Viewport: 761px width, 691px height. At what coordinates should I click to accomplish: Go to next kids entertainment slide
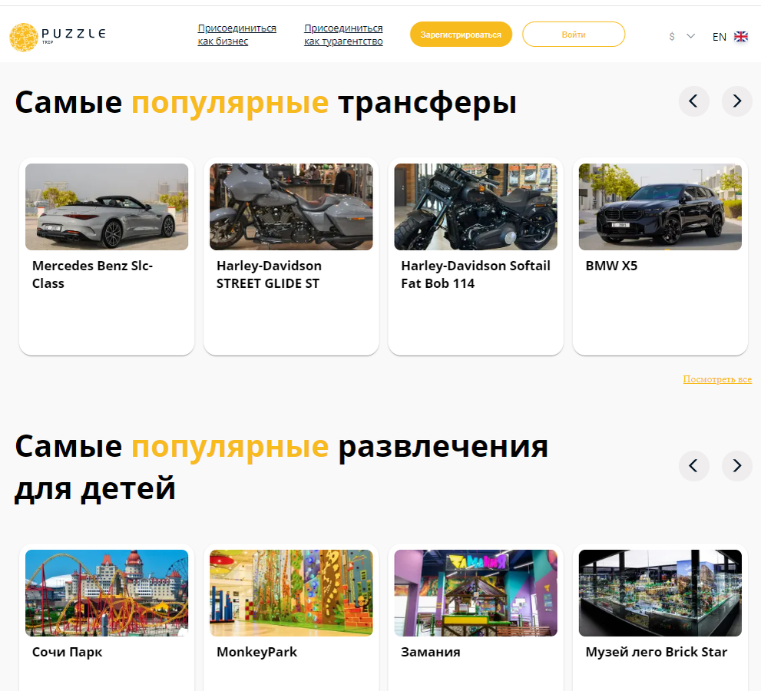point(736,466)
